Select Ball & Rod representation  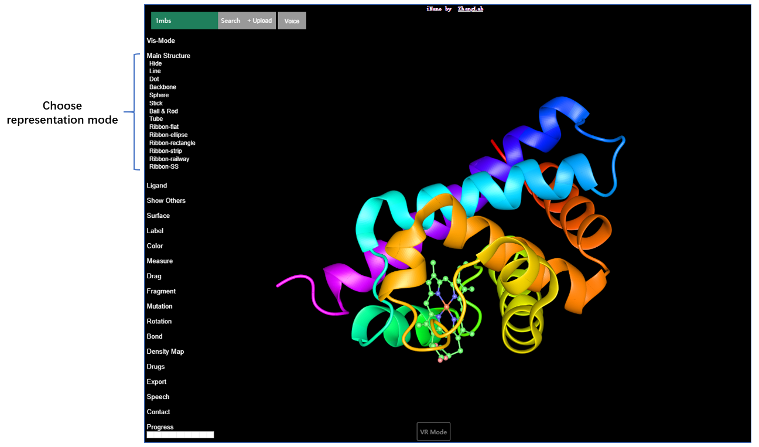tap(163, 111)
